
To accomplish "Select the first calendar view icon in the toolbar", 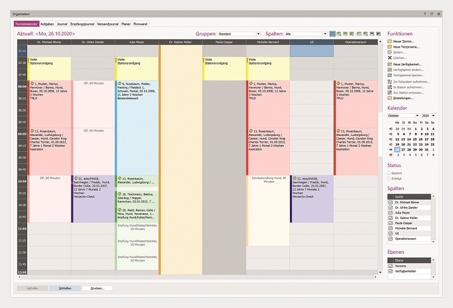I will (332, 34).
